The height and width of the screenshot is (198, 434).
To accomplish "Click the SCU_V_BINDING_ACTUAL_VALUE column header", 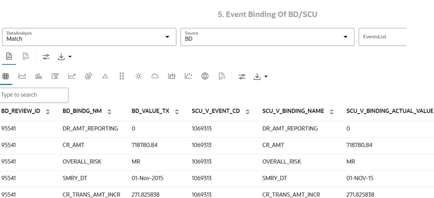I will tap(390, 111).
